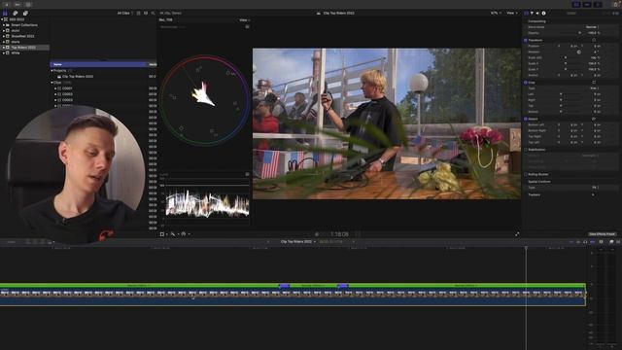Click the Opacity slider handle

(580, 33)
